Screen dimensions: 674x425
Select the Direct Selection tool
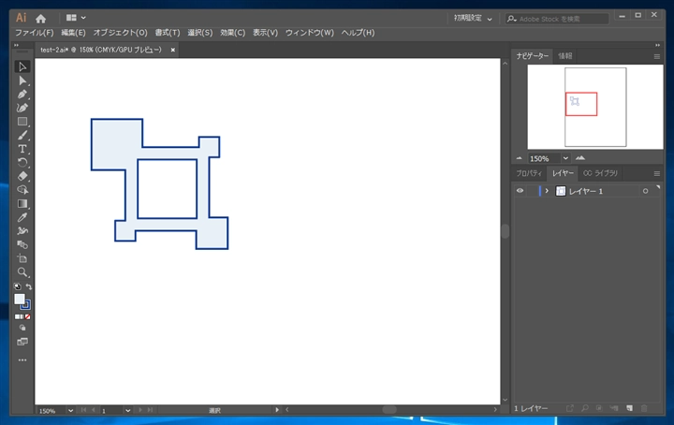click(x=22, y=81)
